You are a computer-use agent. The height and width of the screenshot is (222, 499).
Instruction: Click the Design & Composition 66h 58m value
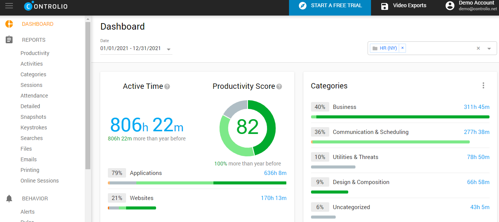point(478,182)
